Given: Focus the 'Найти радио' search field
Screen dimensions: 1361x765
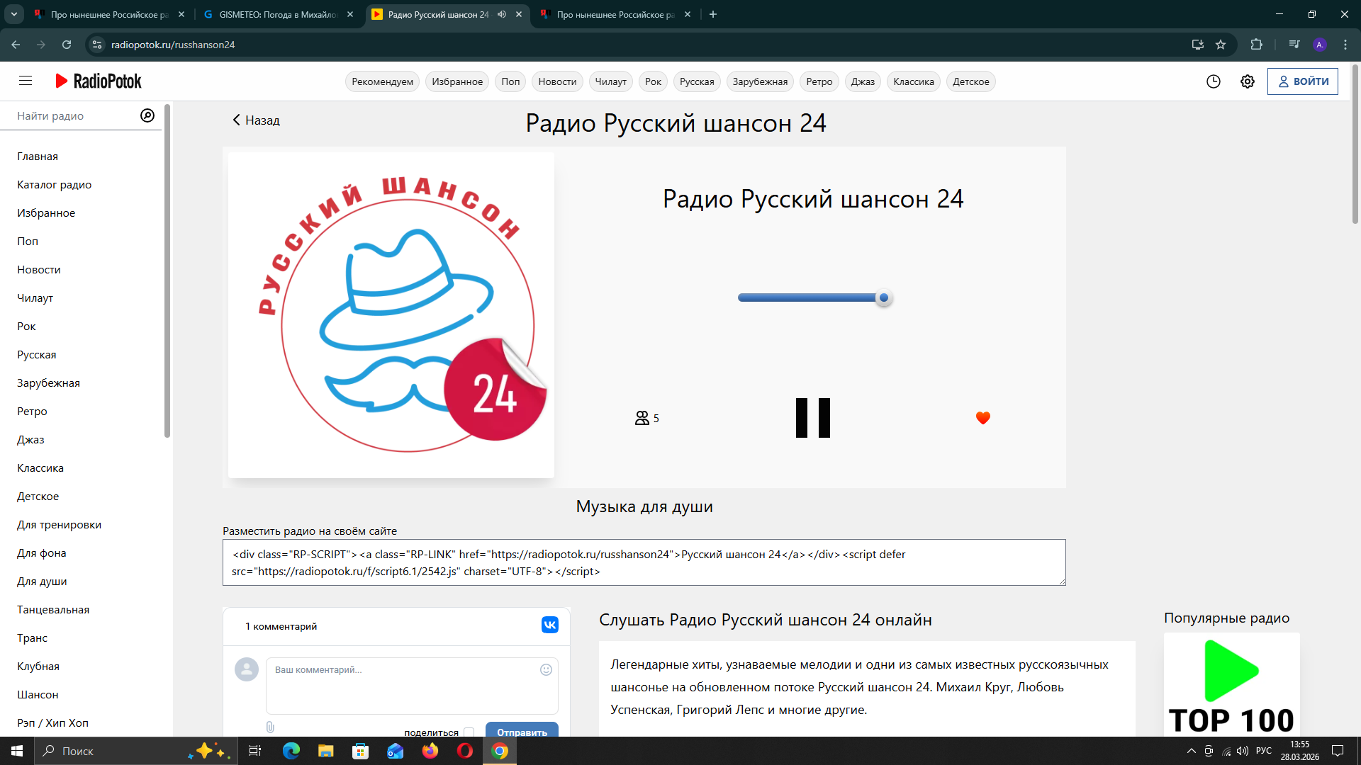Looking at the screenshot, I should click(74, 115).
